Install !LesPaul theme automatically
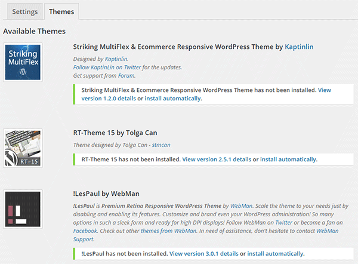The image size is (358, 264). coord(276,254)
